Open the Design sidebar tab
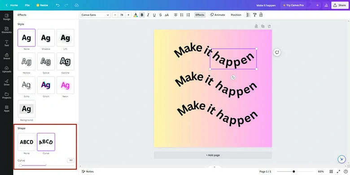350x175 pixels. pyautogui.click(x=6, y=17)
